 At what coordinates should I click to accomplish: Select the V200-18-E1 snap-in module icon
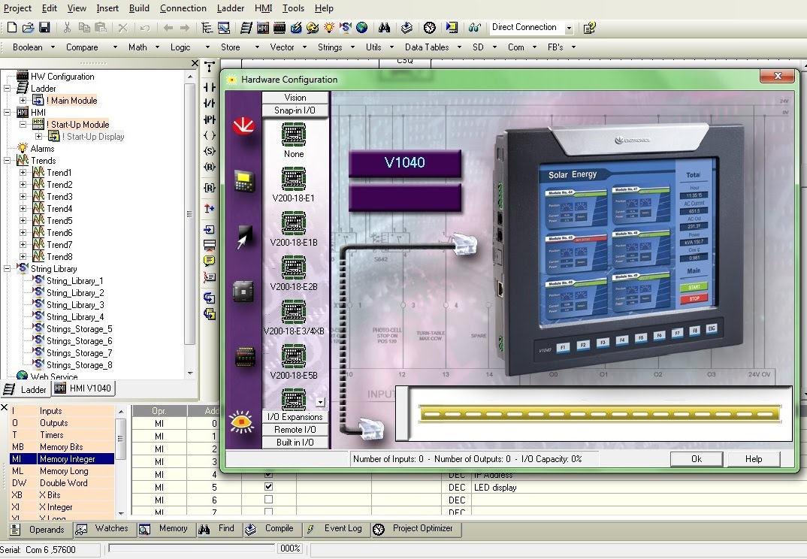point(293,179)
